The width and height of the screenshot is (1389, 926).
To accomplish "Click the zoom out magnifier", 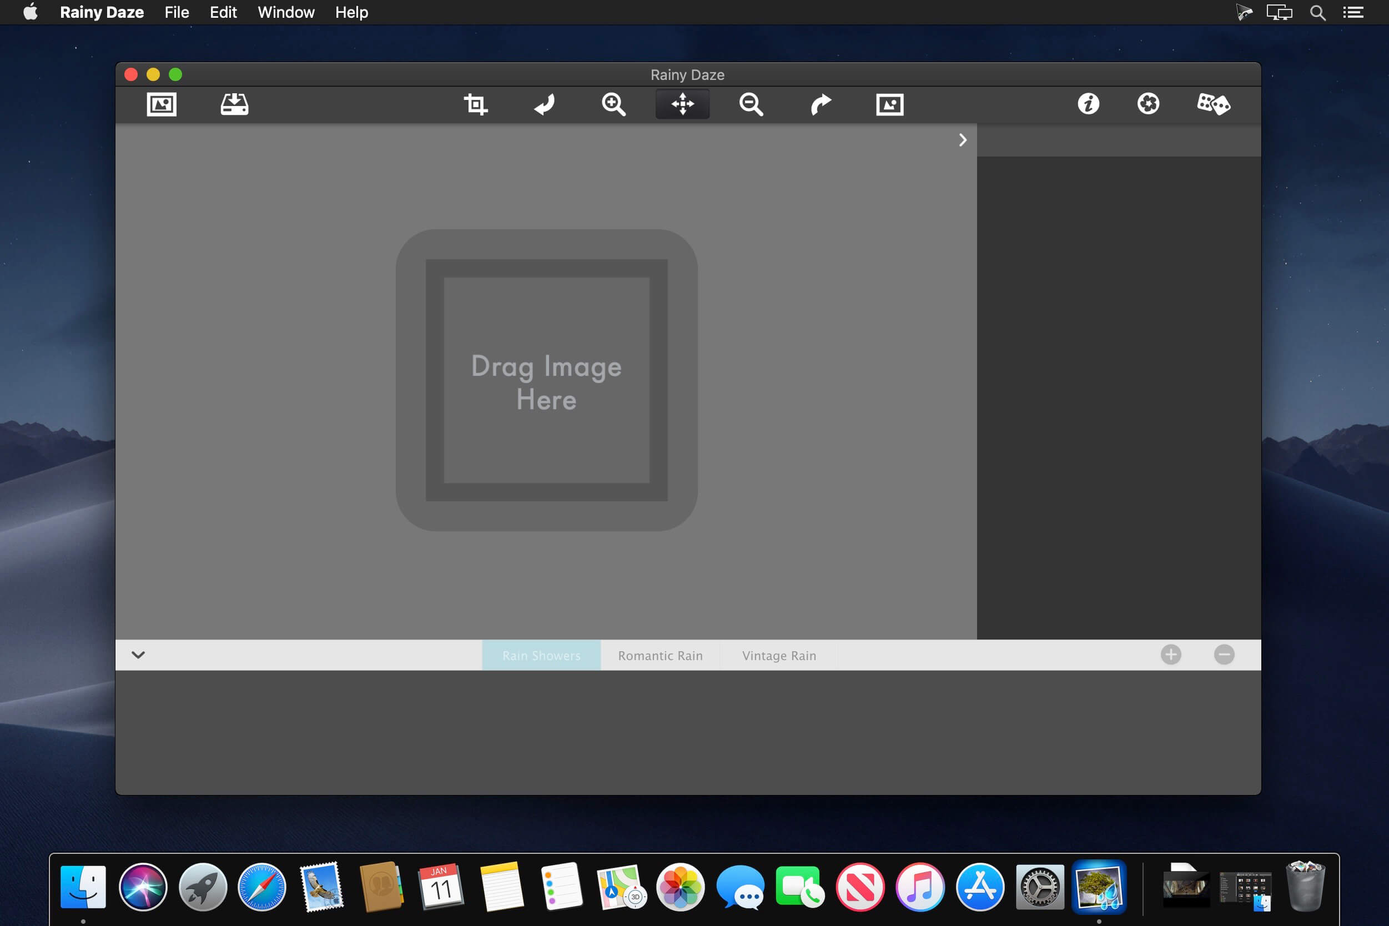I will 751,104.
